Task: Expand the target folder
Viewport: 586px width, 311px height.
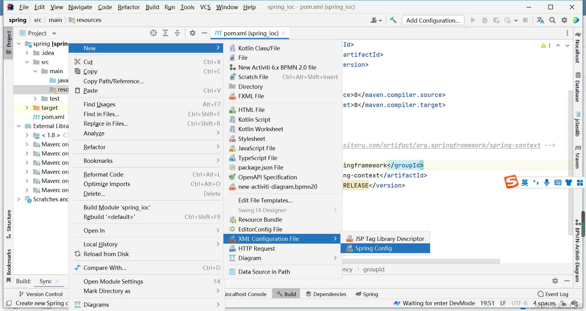Action: [x=27, y=108]
